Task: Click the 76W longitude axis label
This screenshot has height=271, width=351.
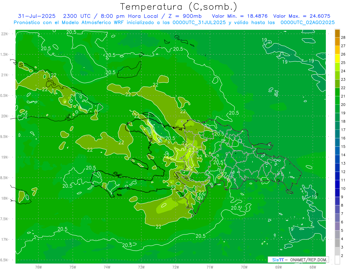Action: 38,267
